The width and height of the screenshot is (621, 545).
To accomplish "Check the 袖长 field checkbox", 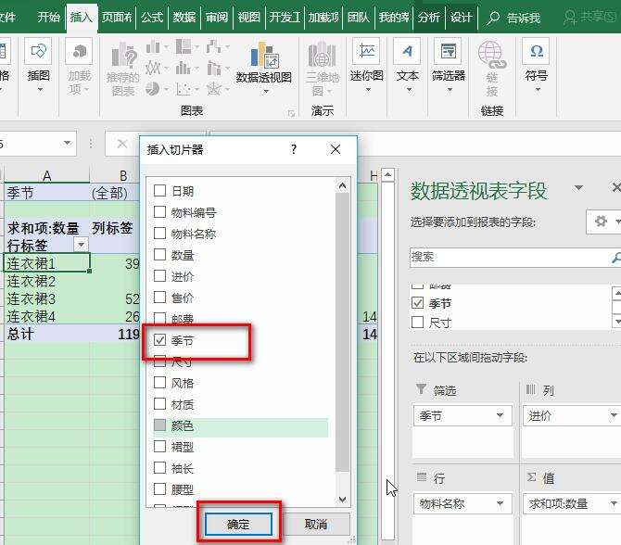I will point(159,468).
